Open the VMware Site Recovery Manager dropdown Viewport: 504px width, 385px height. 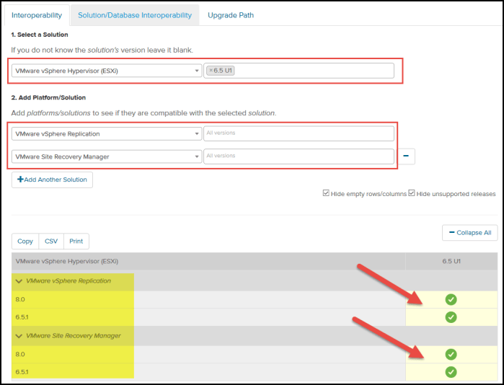pos(107,156)
